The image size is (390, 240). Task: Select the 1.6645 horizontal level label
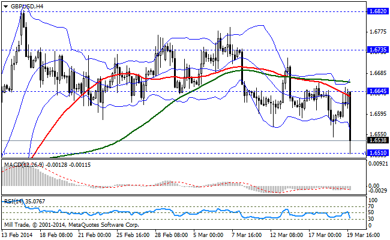pos(378,91)
